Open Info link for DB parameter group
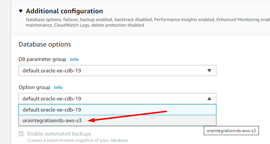Screen dimensions: 270x144 74,59
